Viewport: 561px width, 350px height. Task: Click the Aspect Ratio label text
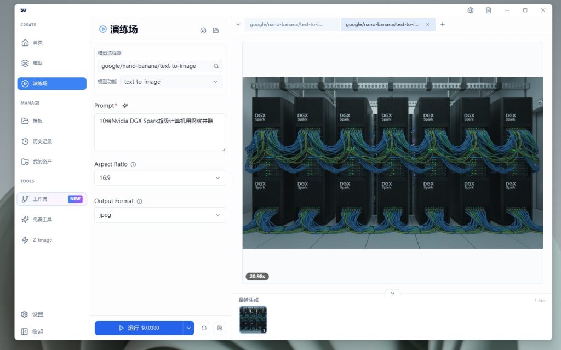(x=111, y=164)
